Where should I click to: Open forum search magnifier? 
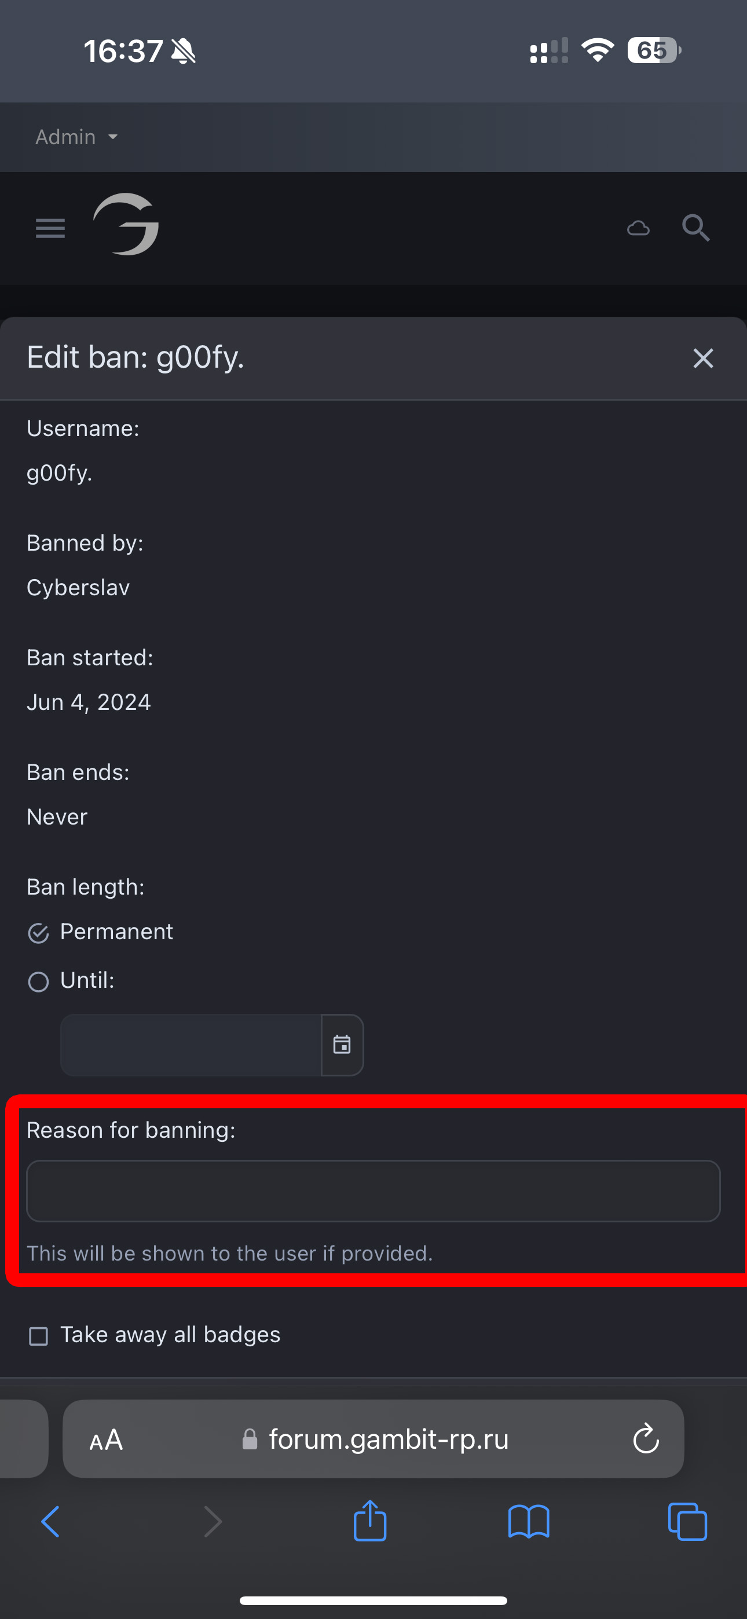tap(696, 228)
